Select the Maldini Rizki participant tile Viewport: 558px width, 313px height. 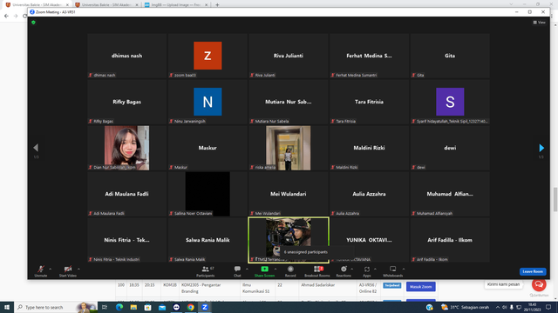(x=369, y=148)
